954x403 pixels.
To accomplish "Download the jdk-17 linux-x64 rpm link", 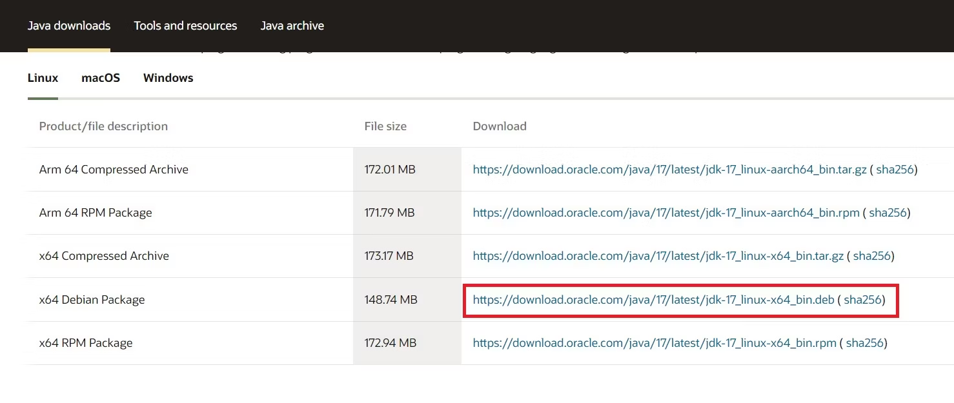I will pyautogui.click(x=655, y=343).
